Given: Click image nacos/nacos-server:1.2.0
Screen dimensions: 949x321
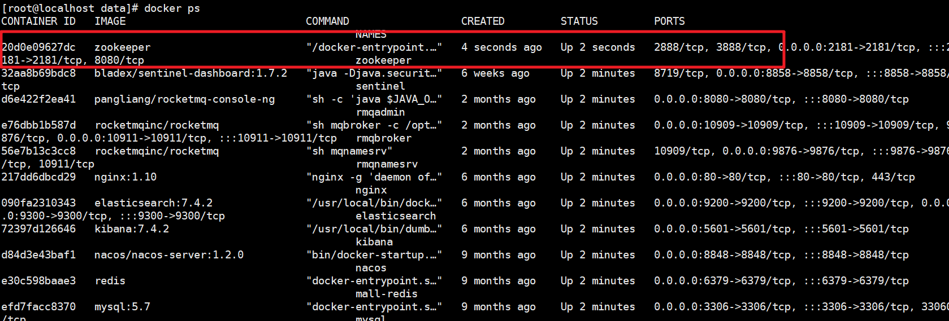Looking at the screenshot, I should tap(169, 255).
